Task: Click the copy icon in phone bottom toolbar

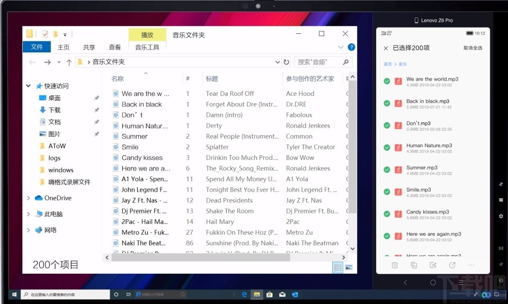Action: pyautogui.click(x=414, y=265)
